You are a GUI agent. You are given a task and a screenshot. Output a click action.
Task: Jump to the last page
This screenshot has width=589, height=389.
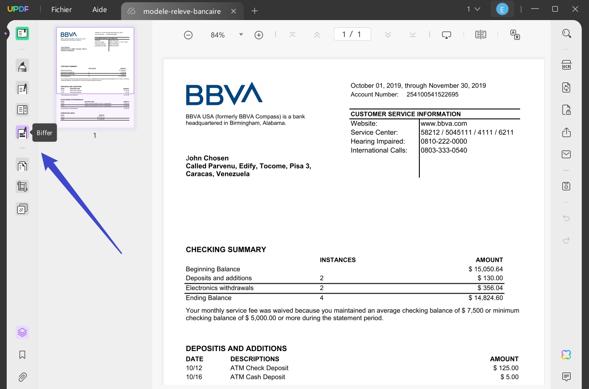tap(413, 35)
